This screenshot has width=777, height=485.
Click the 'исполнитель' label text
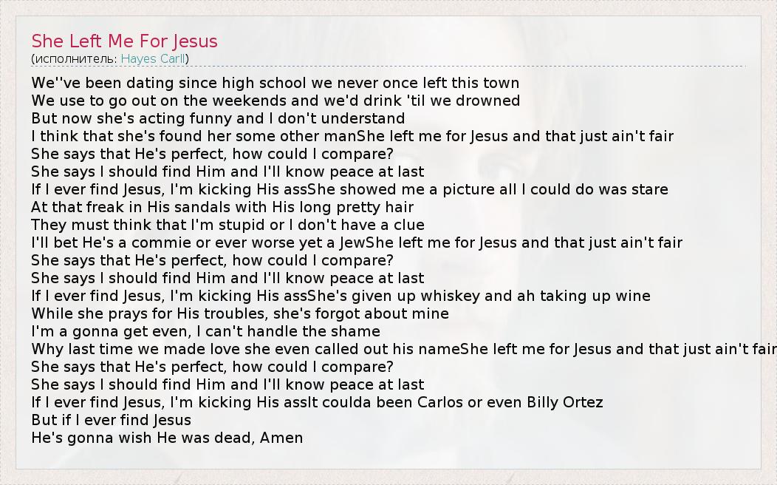(74, 58)
